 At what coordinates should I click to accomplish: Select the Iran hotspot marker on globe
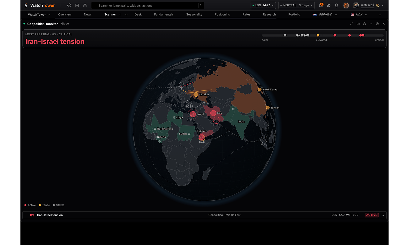coord(213,113)
